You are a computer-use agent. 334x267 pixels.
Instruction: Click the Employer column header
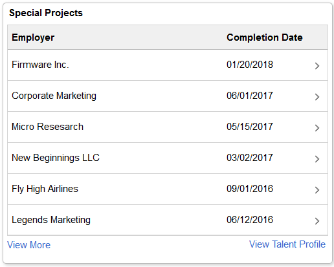tap(33, 37)
